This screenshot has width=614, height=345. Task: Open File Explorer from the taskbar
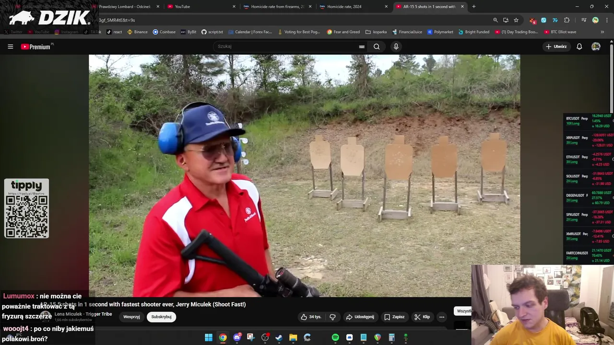(293, 338)
